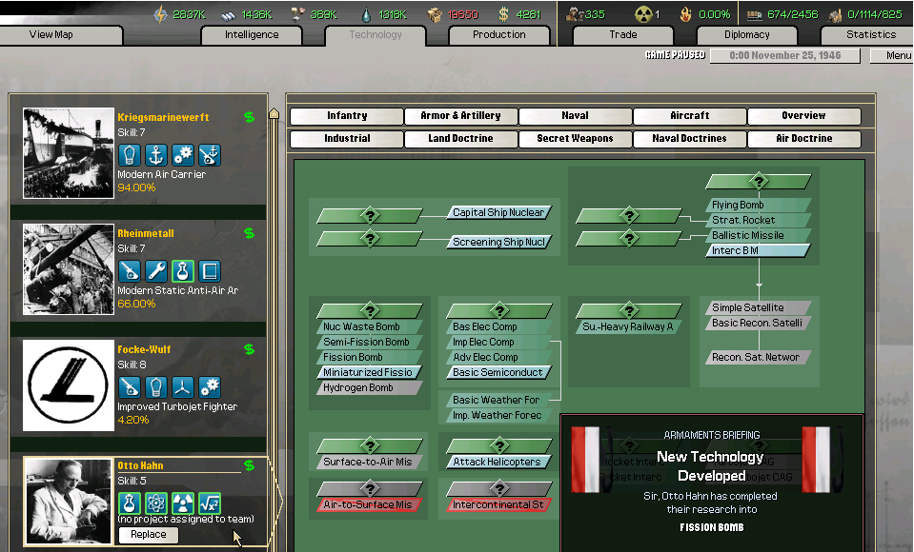Screen dimensions: 914x552
Task: Click the oil droplet resource icon
Action: tap(368, 14)
